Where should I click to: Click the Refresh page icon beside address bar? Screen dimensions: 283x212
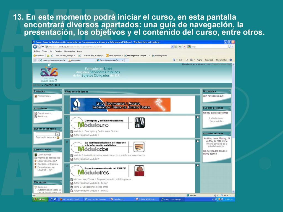[x=180, y=47]
